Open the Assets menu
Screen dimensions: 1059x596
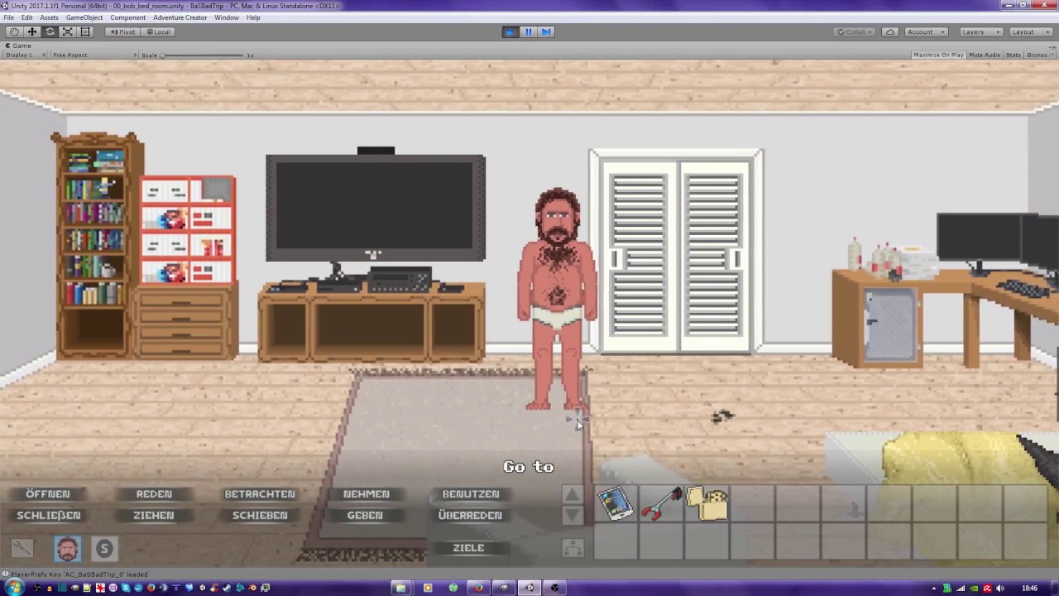tap(49, 17)
